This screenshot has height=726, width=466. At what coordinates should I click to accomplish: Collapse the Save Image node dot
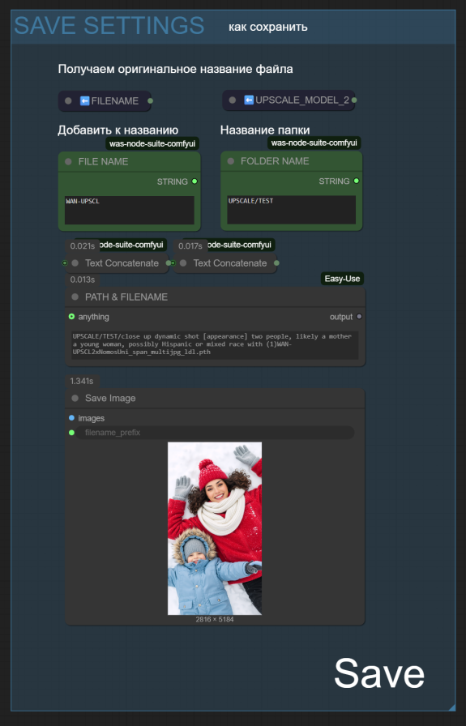pyautogui.click(x=75, y=398)
